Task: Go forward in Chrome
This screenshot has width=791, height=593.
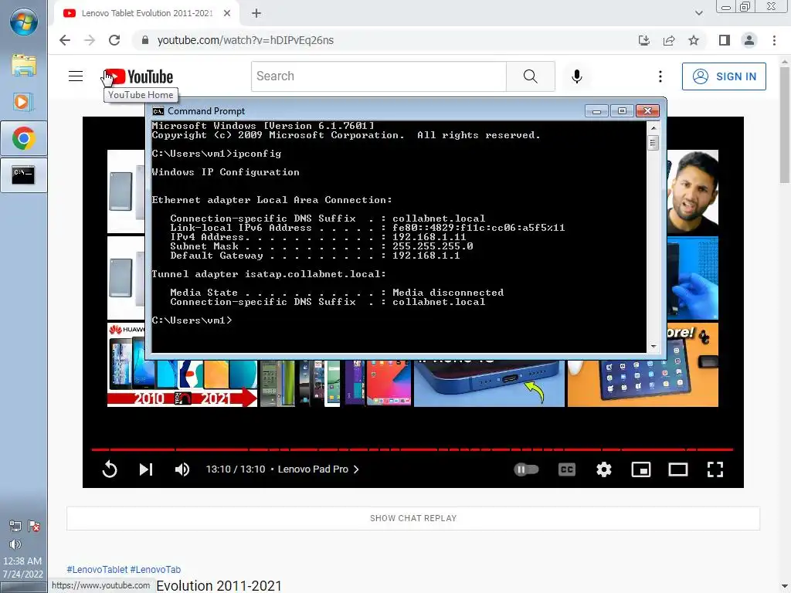Action: (x=90, y=40)
